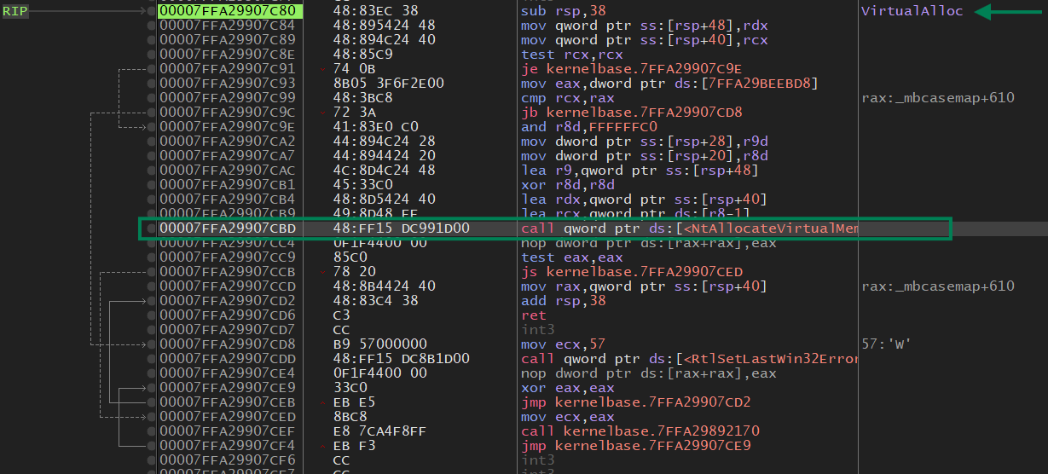Toggle breakpoint dot beside address 00007FFA29907C8E
The image size is (1048, 474).
(151, 55)
